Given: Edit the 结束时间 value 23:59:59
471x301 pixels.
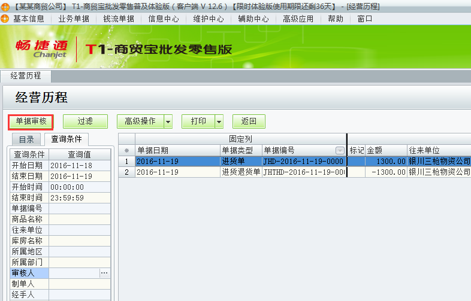Looking at the screenshot, I should (80, 197).
